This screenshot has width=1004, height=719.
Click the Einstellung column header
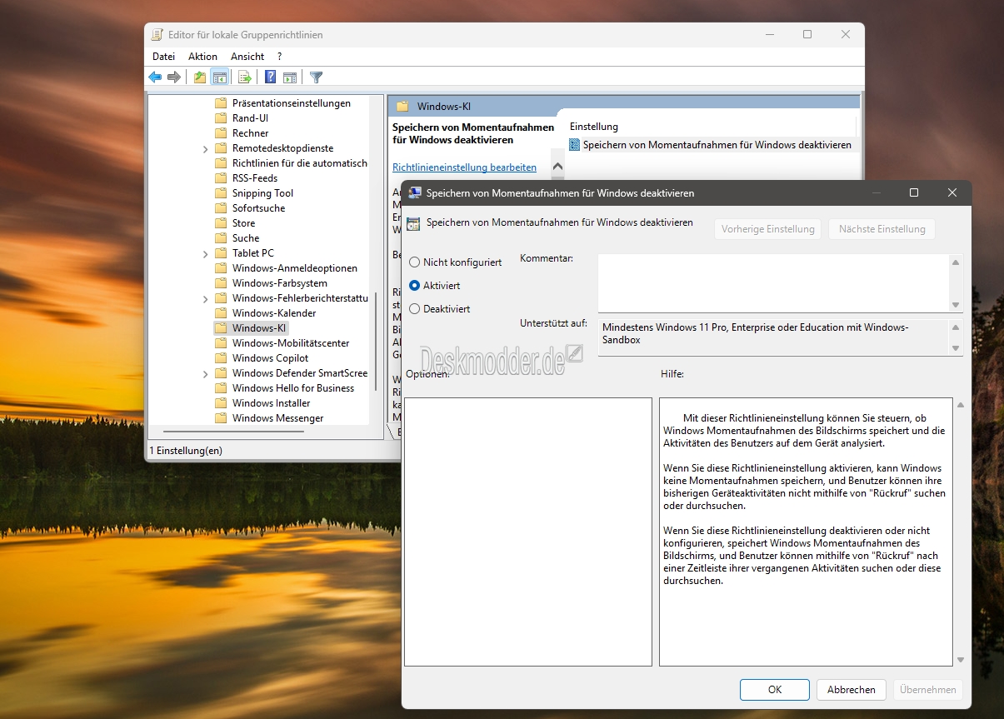[x=594, y=127]
